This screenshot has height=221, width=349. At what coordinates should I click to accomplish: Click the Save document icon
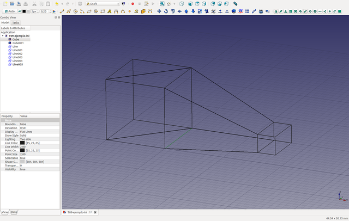pyautogui.click(x=19, y=3)
